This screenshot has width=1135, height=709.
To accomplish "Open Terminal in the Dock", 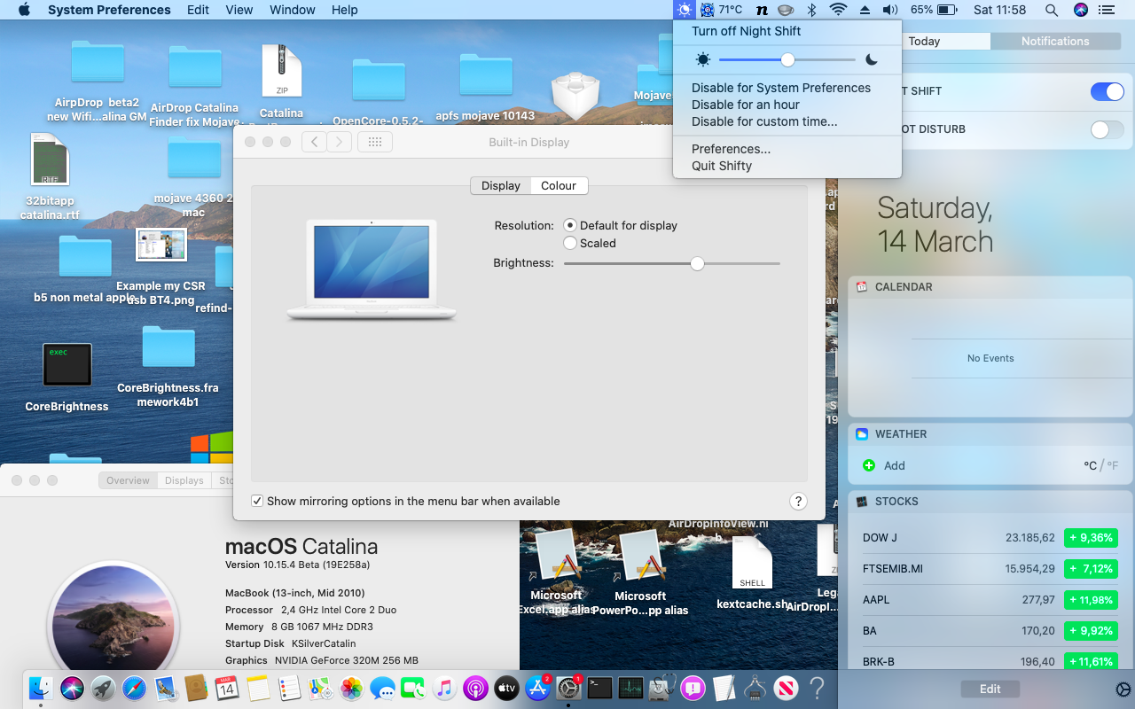I will tap(600, 688).
